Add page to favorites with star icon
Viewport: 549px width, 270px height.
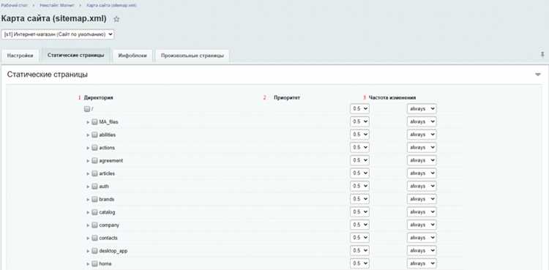click(x=116, y=19)
